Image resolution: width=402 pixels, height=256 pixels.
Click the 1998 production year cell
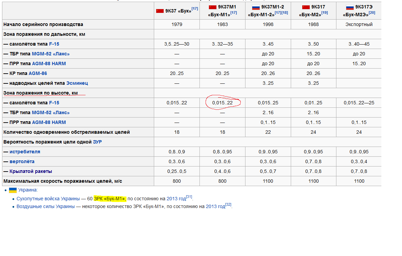point(268,24)
